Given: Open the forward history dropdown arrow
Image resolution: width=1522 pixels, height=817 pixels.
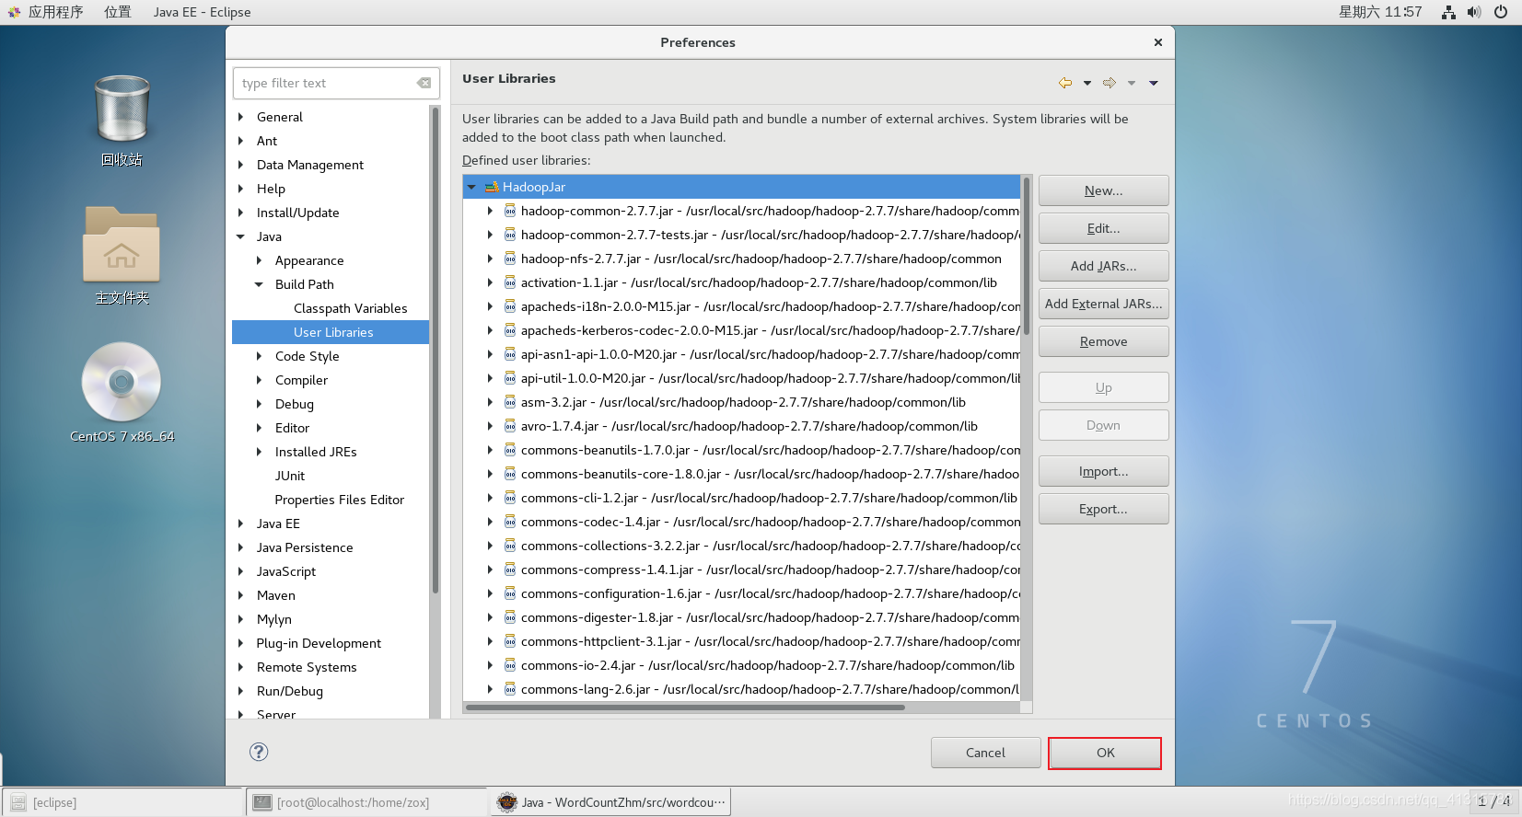Looking at the screenshot, I should click(1132, 83).
